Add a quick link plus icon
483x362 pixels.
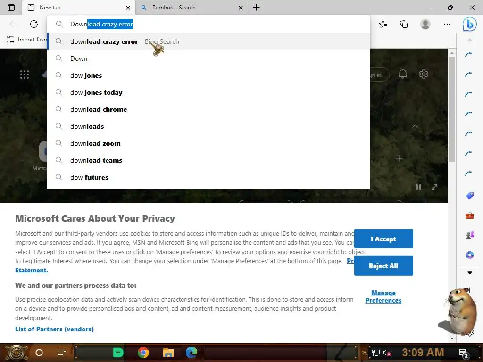[399, 158]
